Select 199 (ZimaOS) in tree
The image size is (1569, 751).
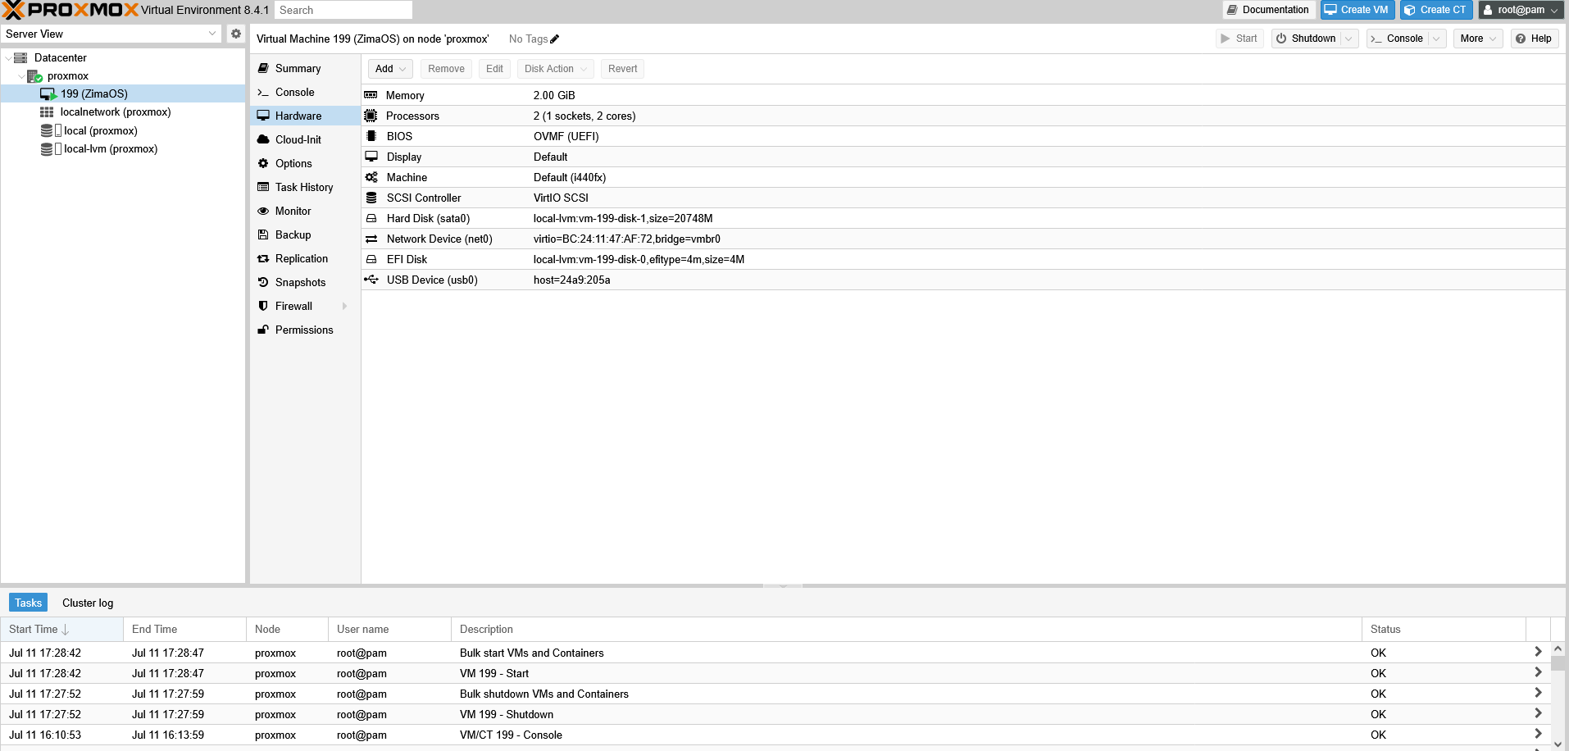tap(123, 93)
